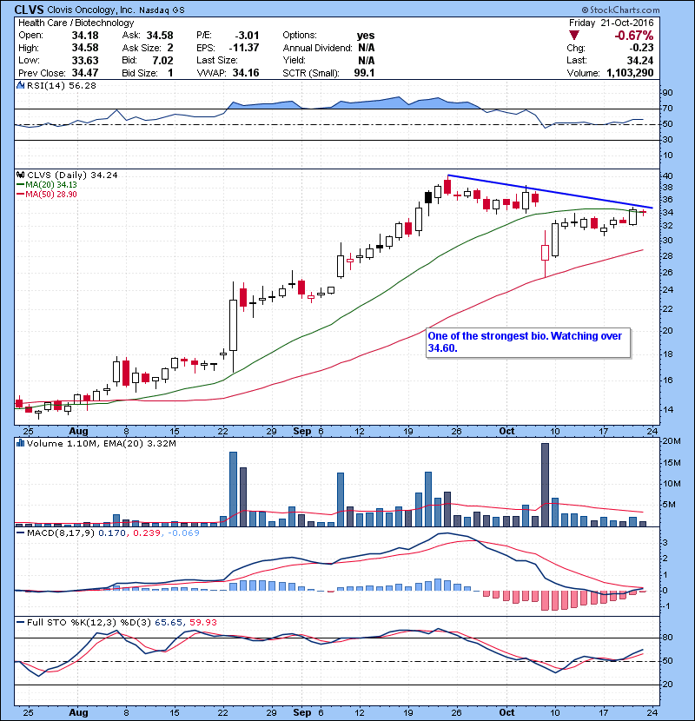Click the Open value 34.18
The image size is (695, 721).
click(85, 36)
